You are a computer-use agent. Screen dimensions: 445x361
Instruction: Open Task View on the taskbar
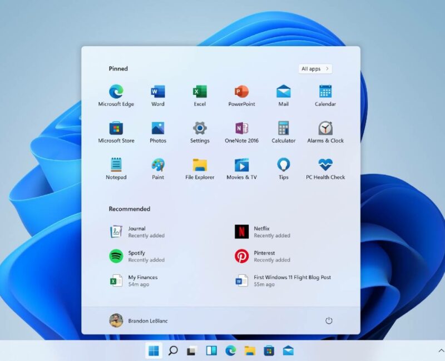point(192,351)
